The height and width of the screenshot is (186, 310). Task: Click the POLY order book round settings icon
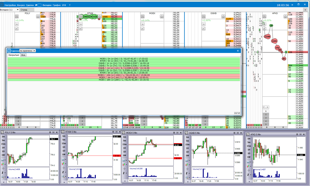(x=38, y=16)
